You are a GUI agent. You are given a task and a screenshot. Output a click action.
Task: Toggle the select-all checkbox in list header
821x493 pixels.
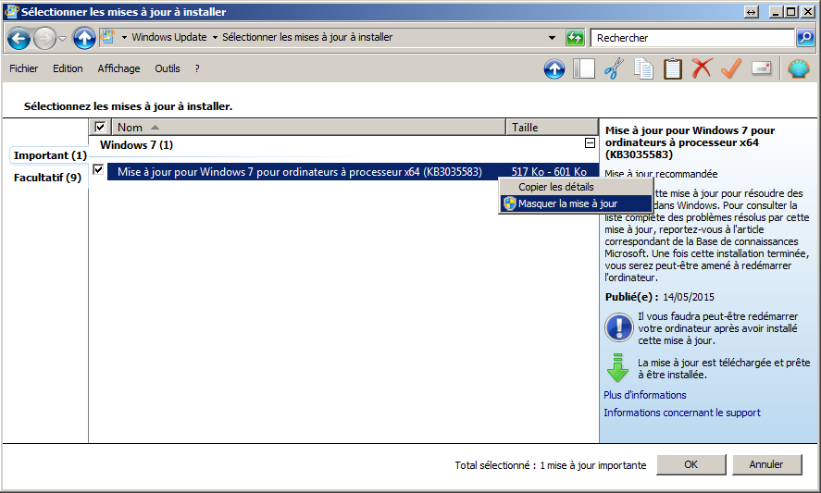[x=100, y=127]
